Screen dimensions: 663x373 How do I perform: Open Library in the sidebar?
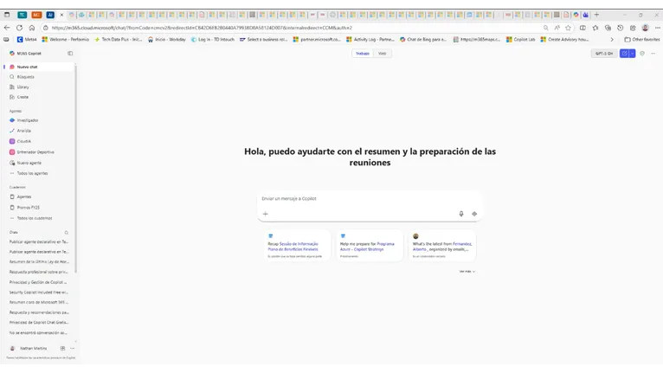click(23, 87)
